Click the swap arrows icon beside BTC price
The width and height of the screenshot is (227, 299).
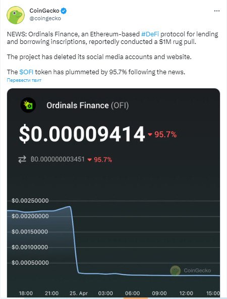22,159
